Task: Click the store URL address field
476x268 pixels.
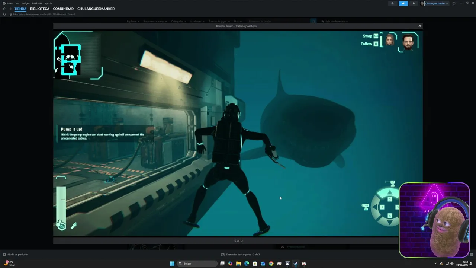Action: coord(45,14)
